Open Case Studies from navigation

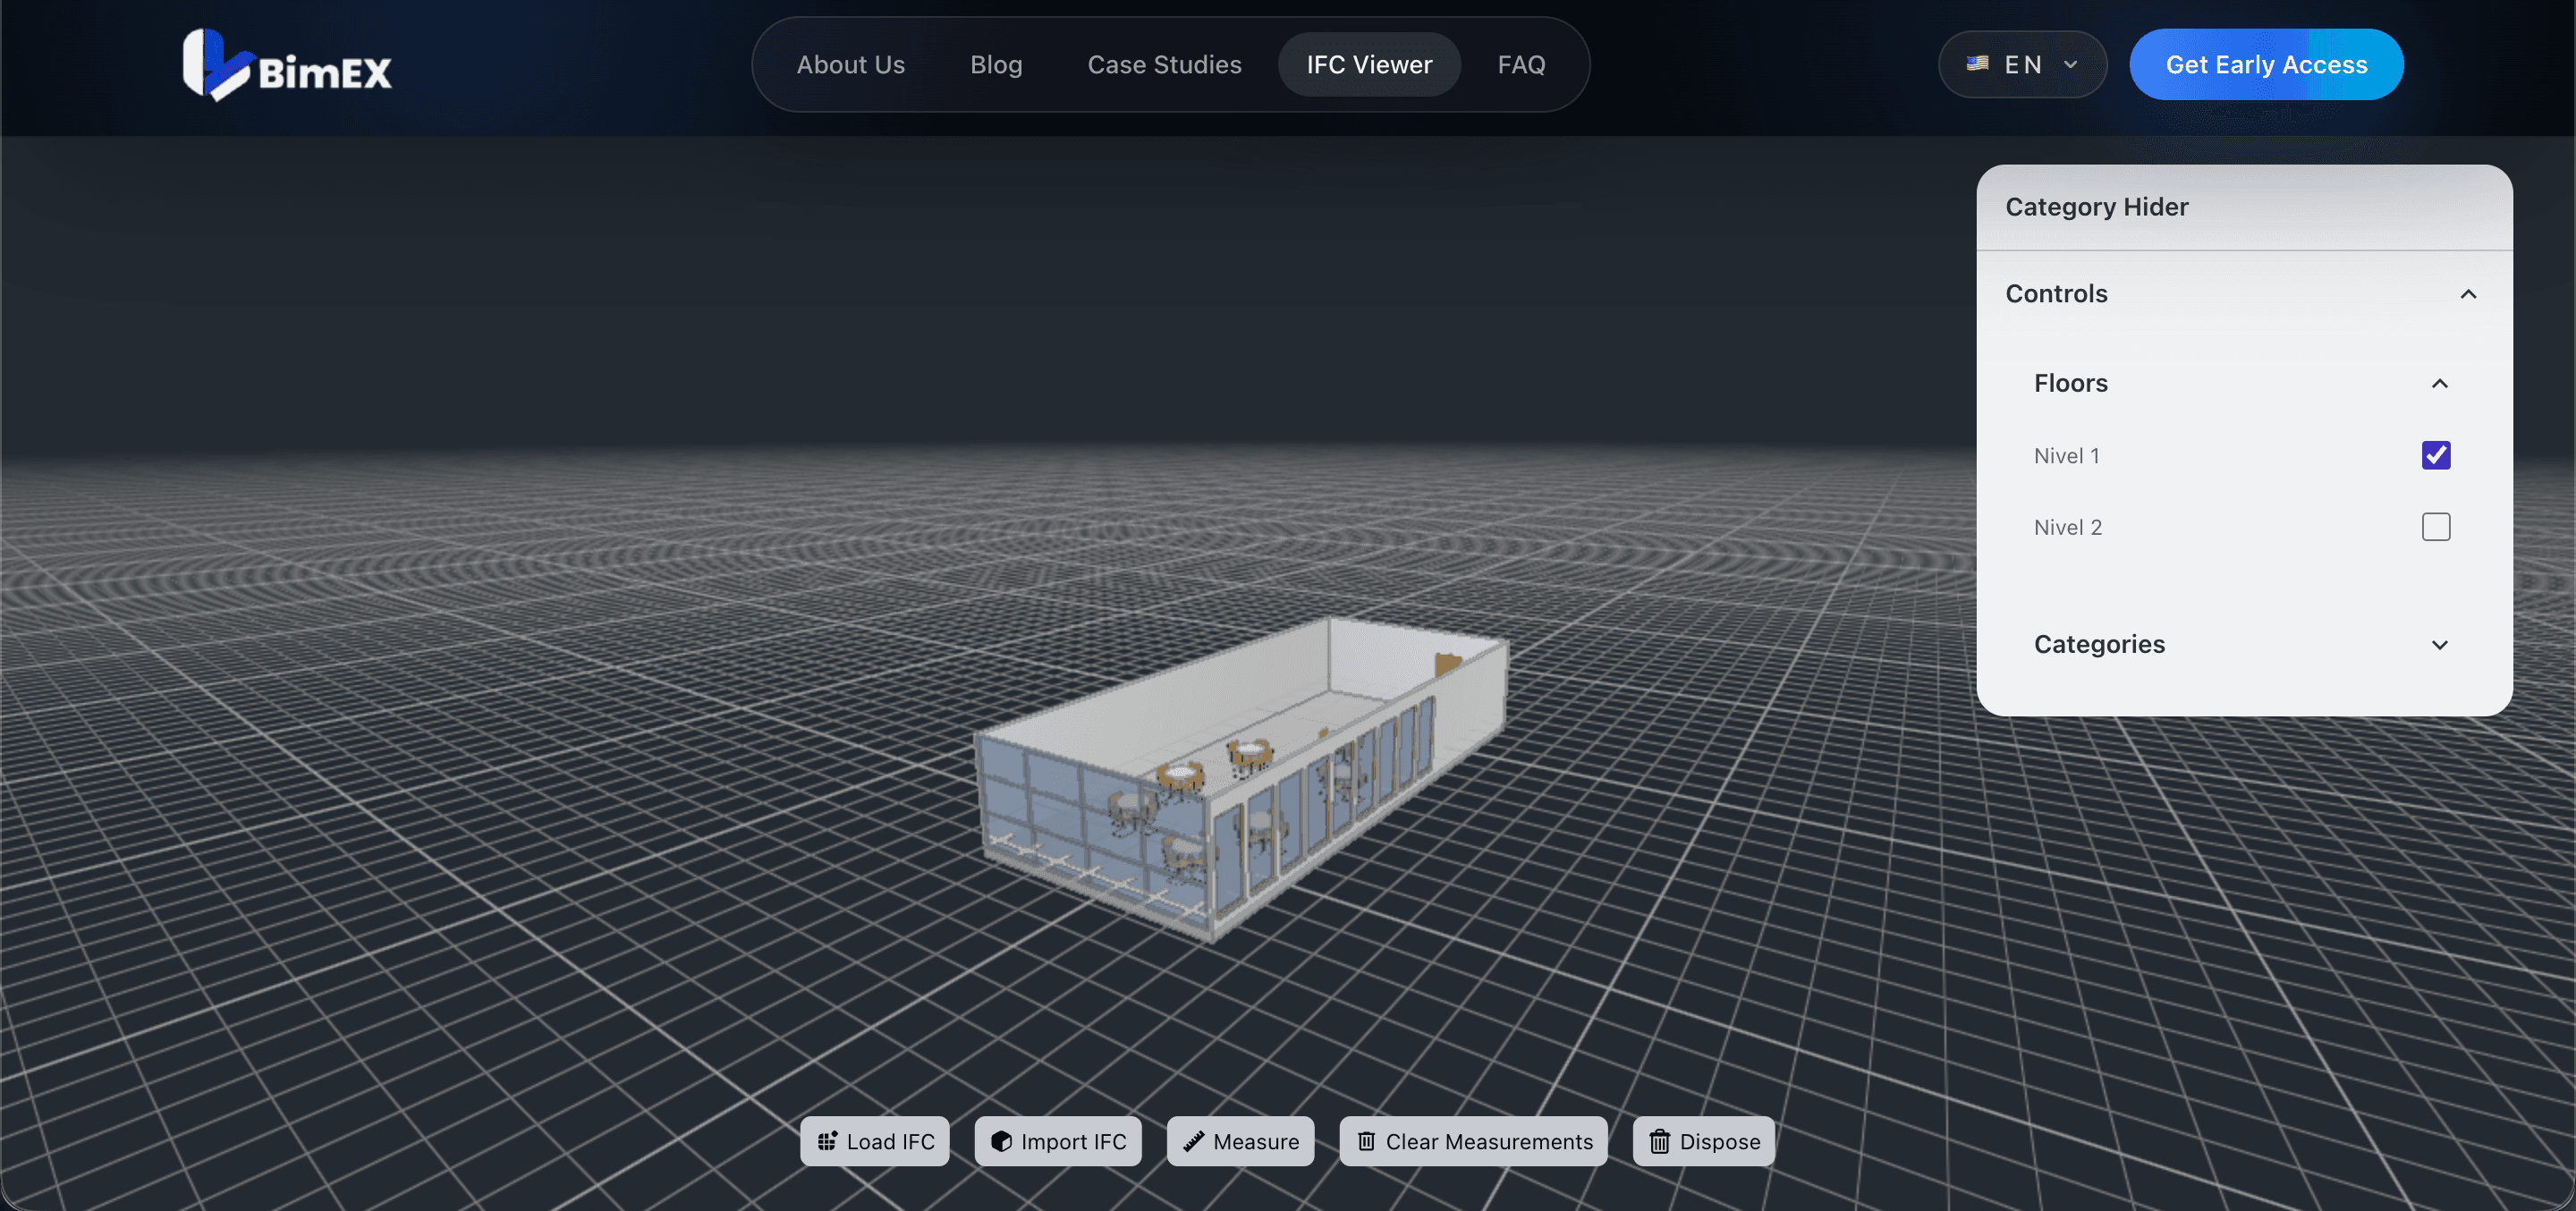[x=1164, y=64]
